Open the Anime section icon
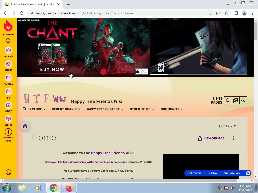 (x=8, y=64)
